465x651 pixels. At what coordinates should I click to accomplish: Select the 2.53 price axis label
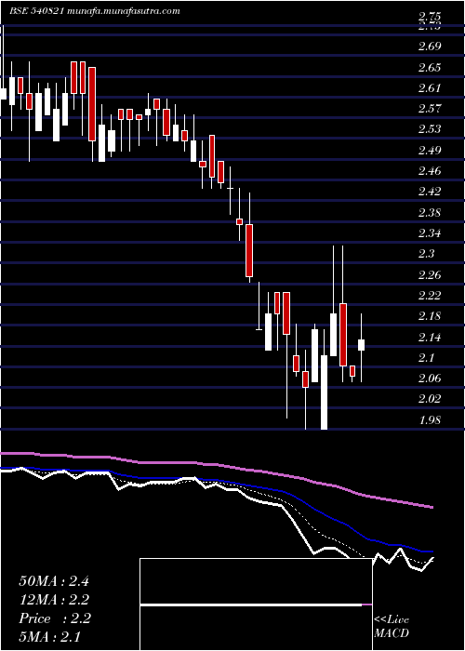click(429, 129)
